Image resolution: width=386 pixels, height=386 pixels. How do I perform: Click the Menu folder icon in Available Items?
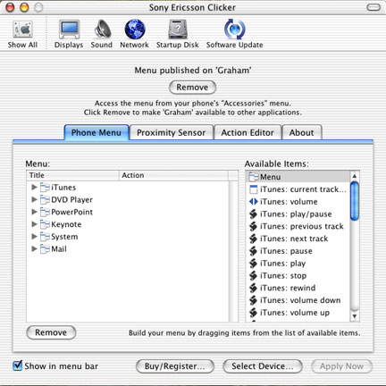tap(254, 177)
